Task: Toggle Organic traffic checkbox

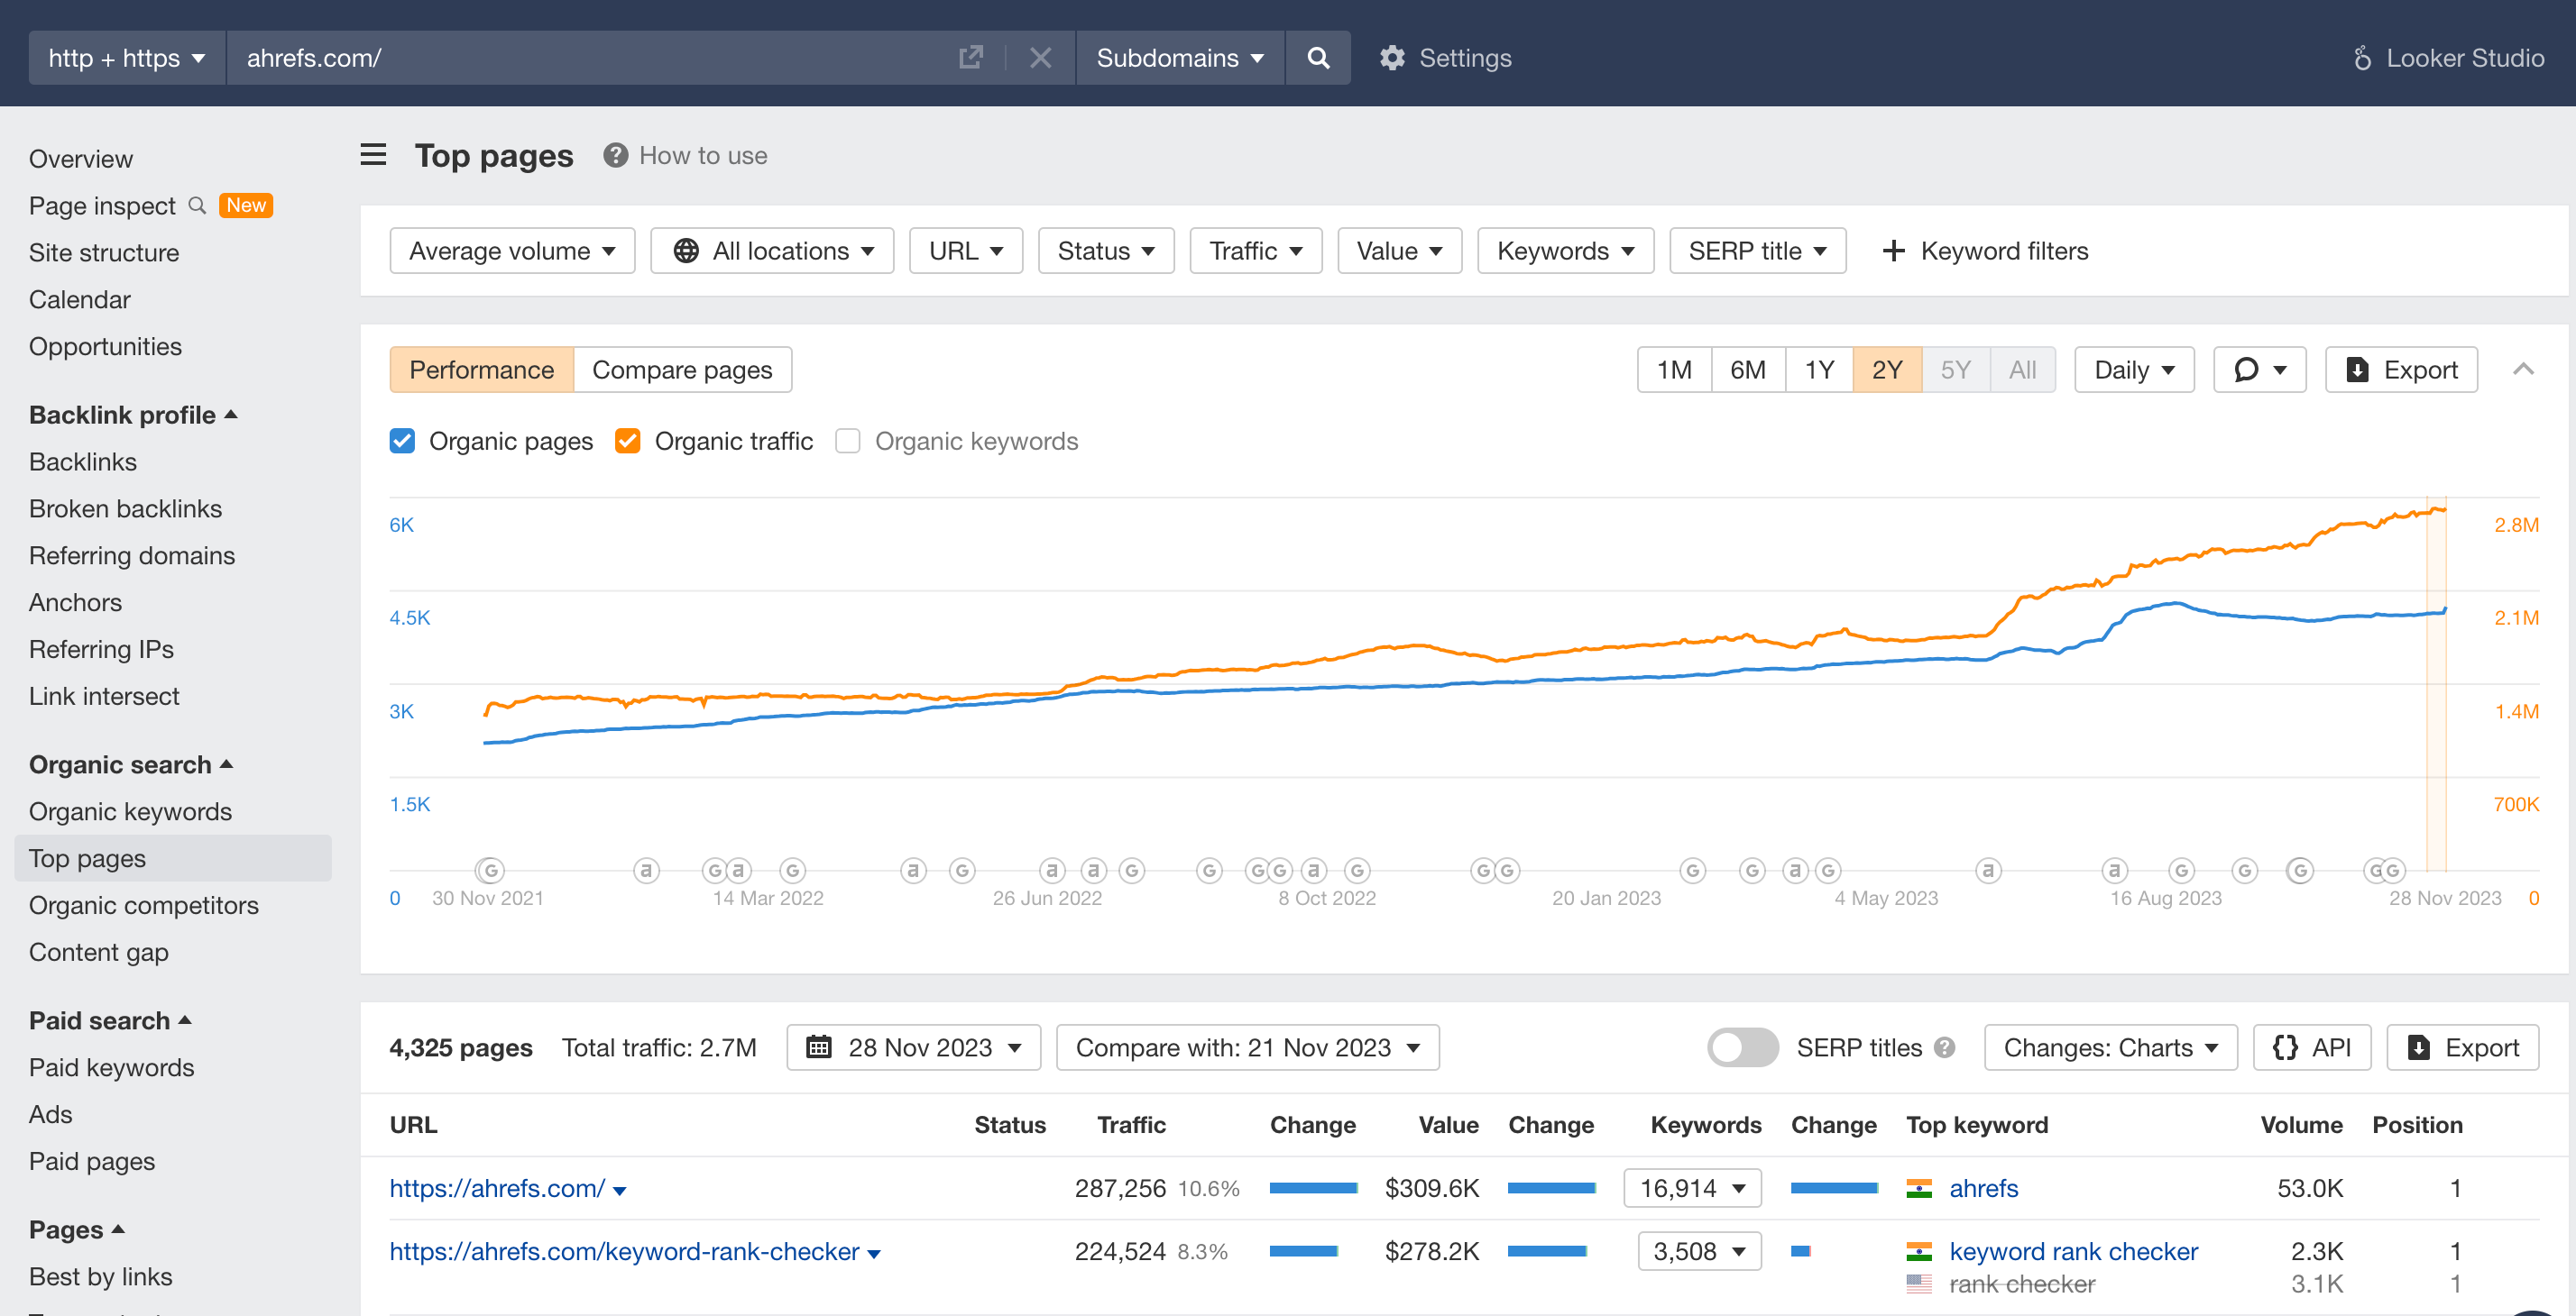Action: pos(627,441)
